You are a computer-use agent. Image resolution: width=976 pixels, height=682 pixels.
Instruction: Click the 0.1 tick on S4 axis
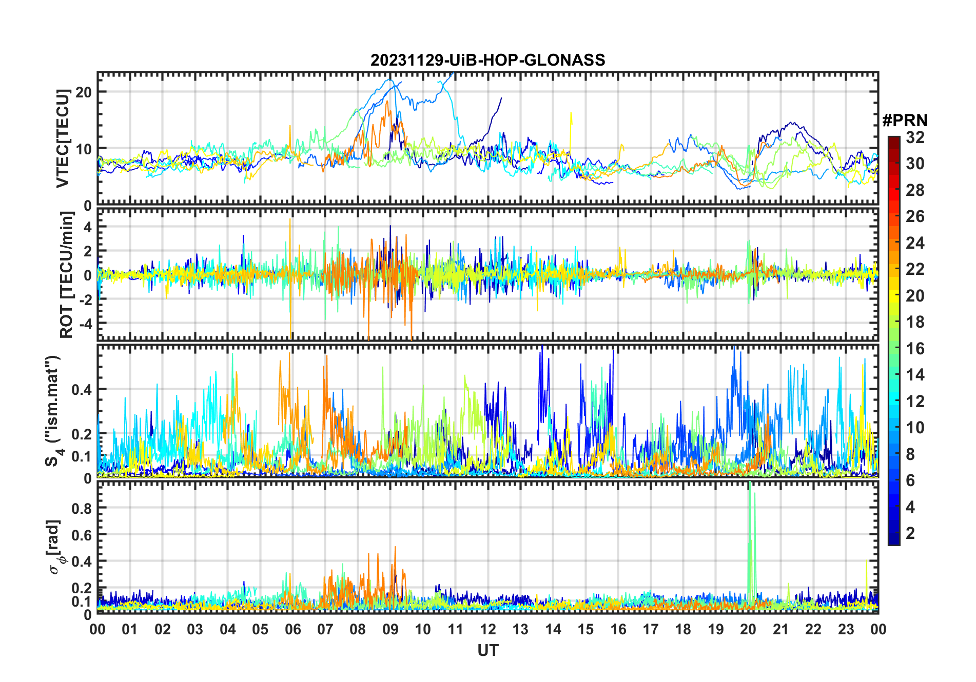pos(82,456)
